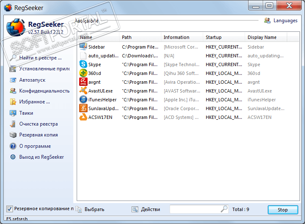Click the RegSeeker globe logo
Viewport: 305px width, 224px height.
[16, 27]
